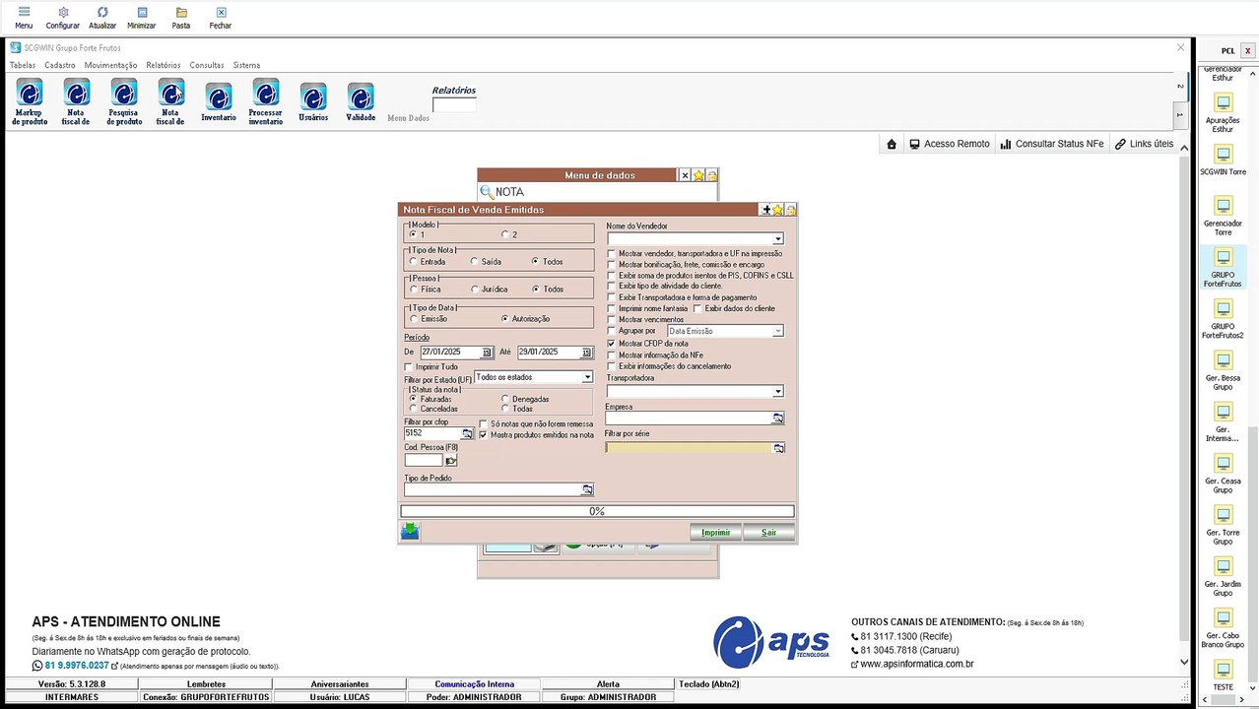Viewport: 1259px width, 709px height.
Task: Open the Agrupar por Data Emissão dropdown
Action: (777, 332)
